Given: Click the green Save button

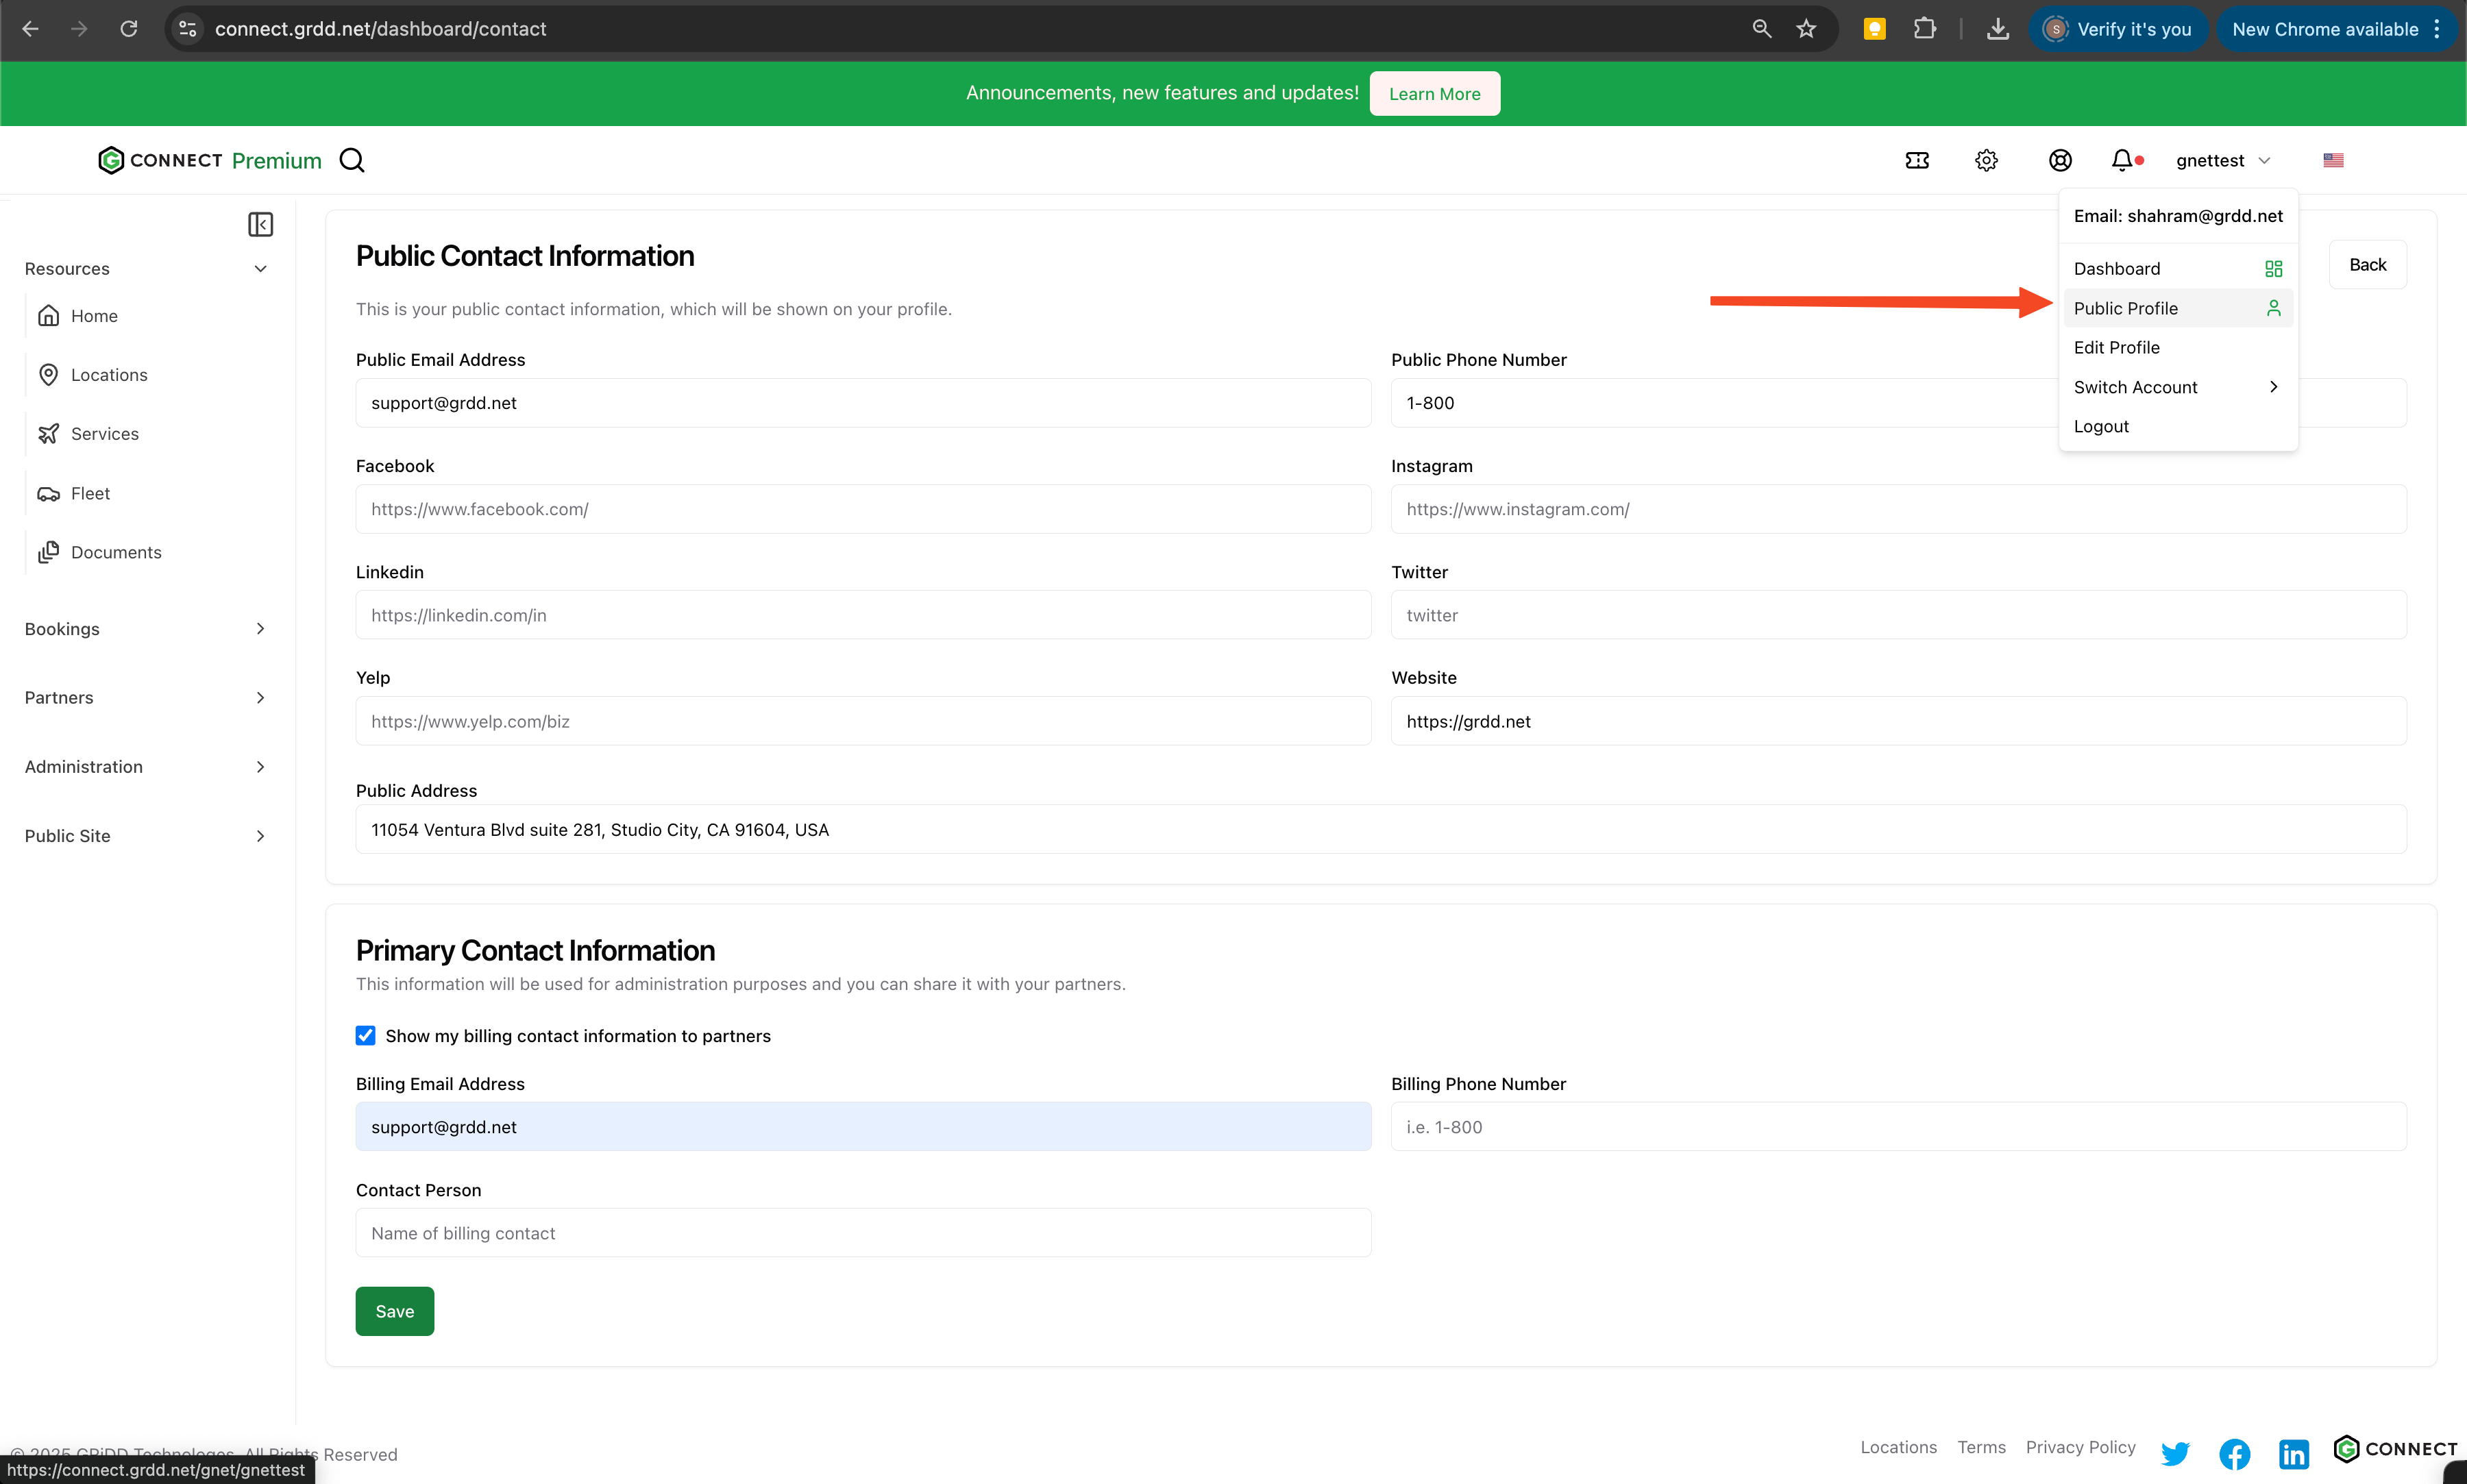Looking at the screenshot, I should click(394, 1311).
